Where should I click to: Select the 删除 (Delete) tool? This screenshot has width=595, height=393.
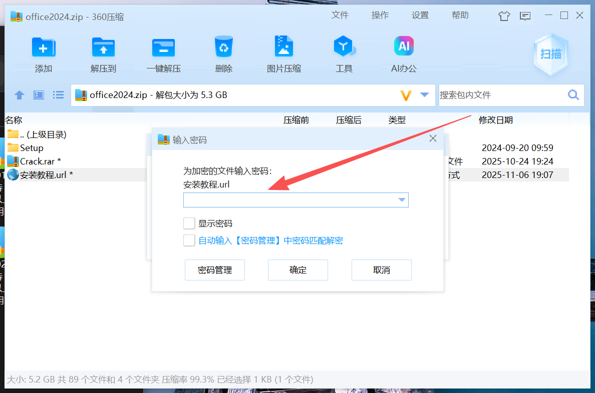[x=223, y=53]
